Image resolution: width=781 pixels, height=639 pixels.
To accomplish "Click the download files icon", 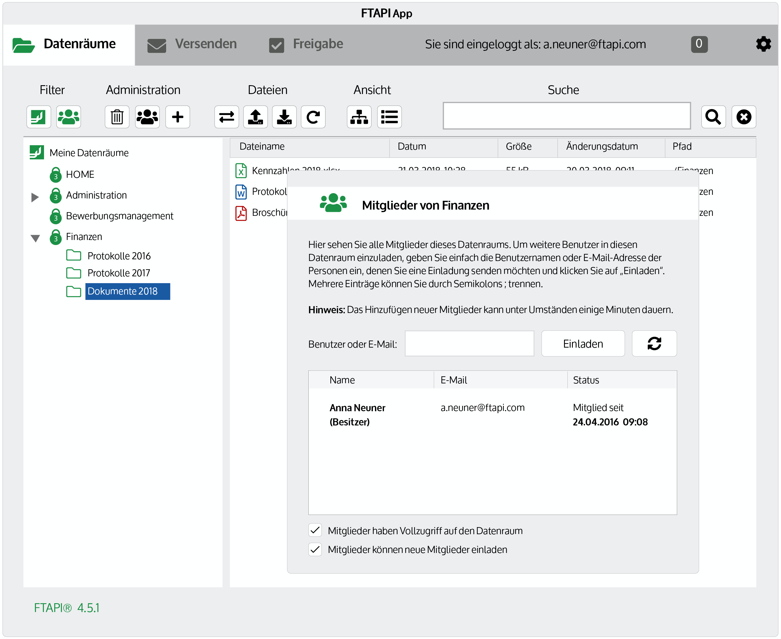I will [x=284, y=117].
